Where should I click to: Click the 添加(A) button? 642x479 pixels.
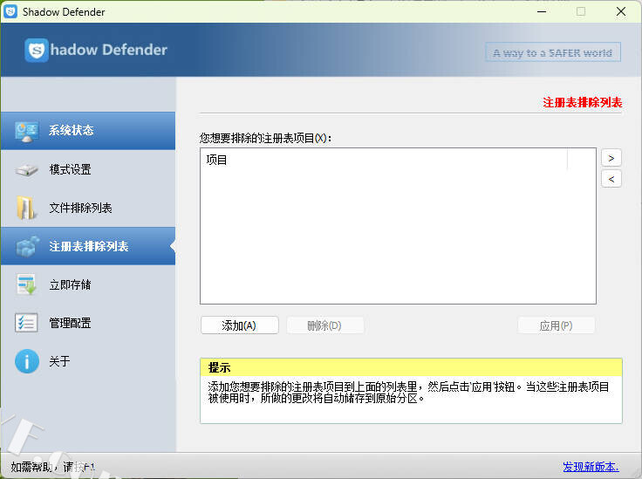[240, 325]
